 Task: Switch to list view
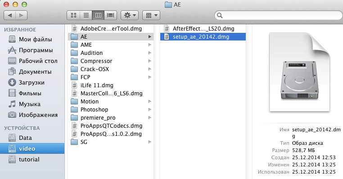(x=86, y=15)
